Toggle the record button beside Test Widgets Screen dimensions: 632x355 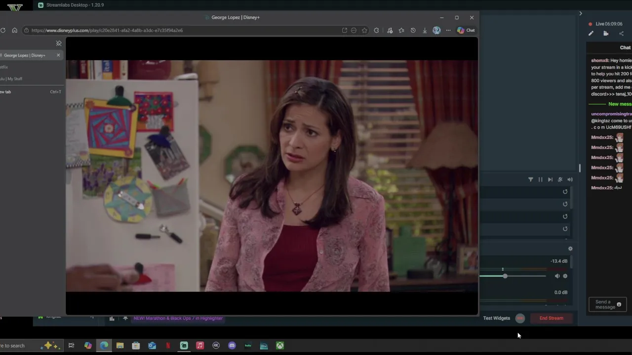(x=520, y=318)
